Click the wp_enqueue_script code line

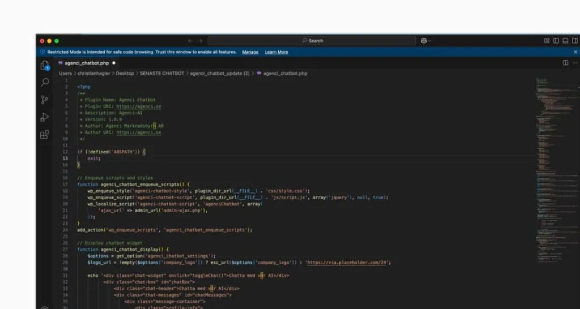238,198
